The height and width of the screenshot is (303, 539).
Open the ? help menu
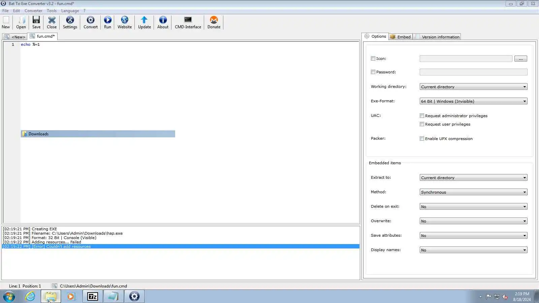click(x=84, y=11)
